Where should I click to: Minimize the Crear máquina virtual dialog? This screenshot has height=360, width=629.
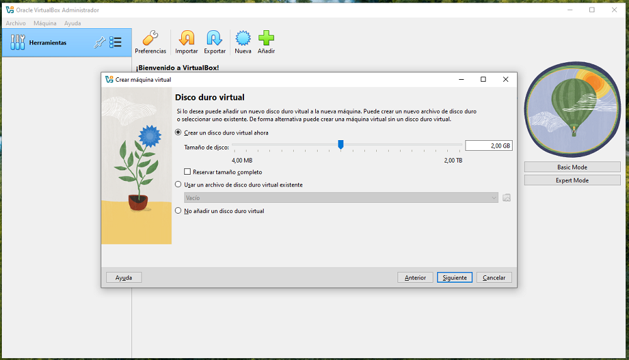coord(461,79)
